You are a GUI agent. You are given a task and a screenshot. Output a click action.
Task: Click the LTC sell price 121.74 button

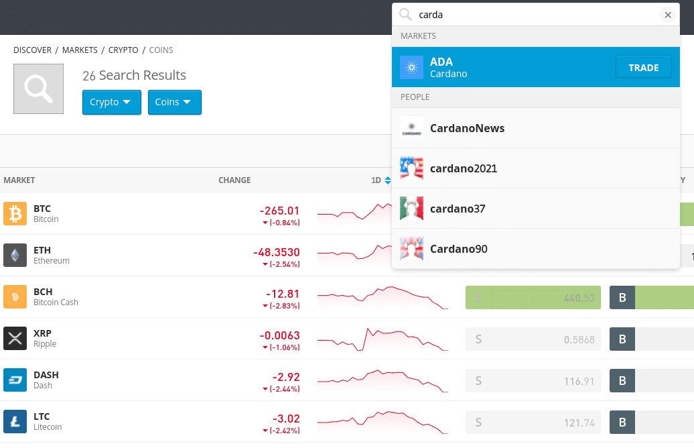[533, 423]
